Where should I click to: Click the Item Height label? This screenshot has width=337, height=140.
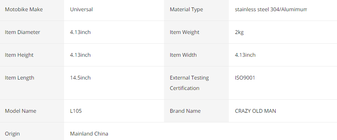point(19,55)
